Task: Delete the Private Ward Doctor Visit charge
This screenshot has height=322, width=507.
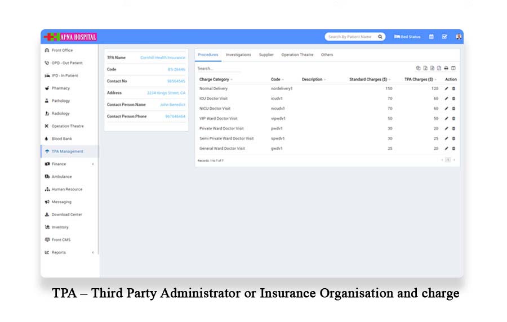Action: click(453, 128)
